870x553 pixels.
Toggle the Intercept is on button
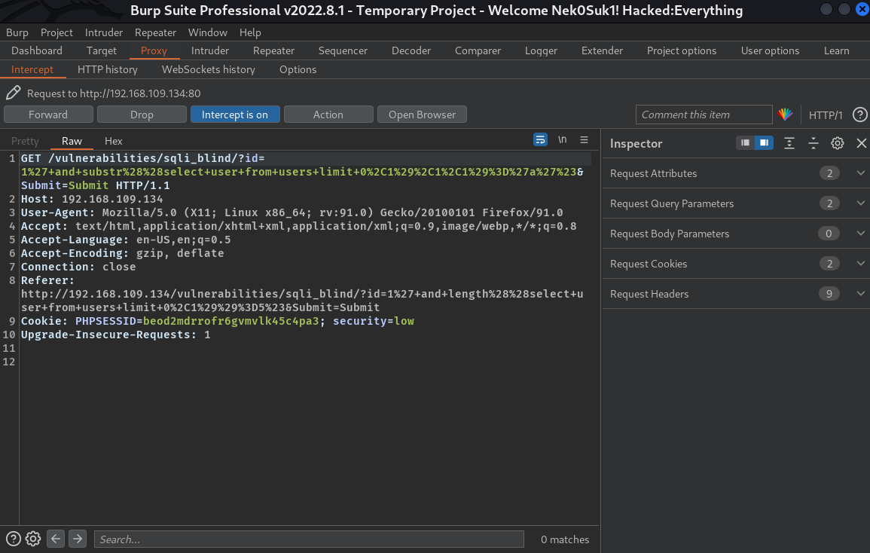(235, 115)
